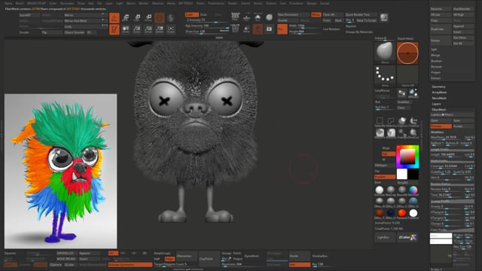Click the Quick Render Test button
The height and width of the screenshot is (271, 482).
click(361, 15)
